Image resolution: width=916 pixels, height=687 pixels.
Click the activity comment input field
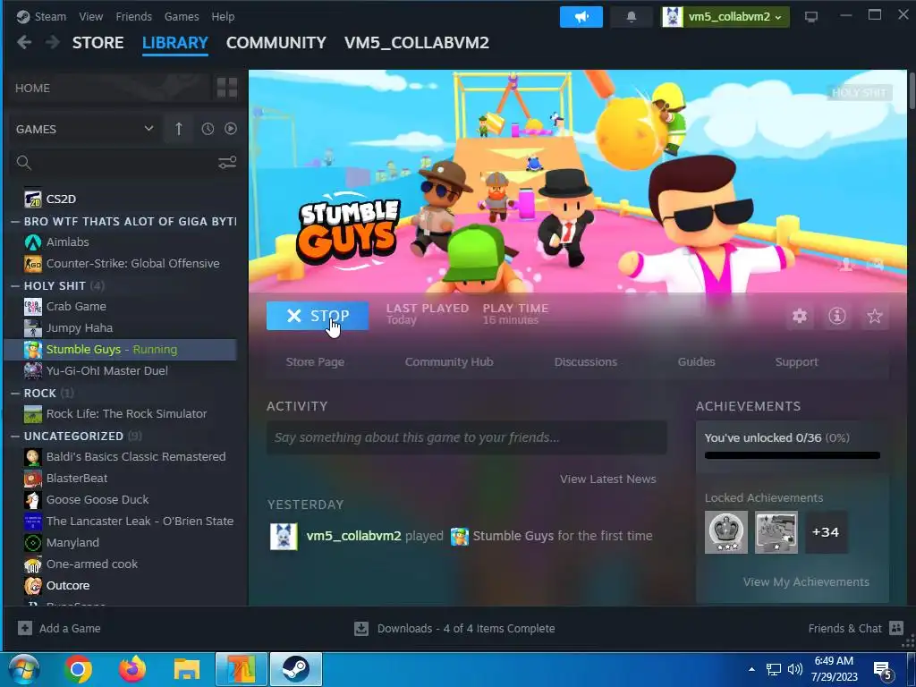pos(467,437)
